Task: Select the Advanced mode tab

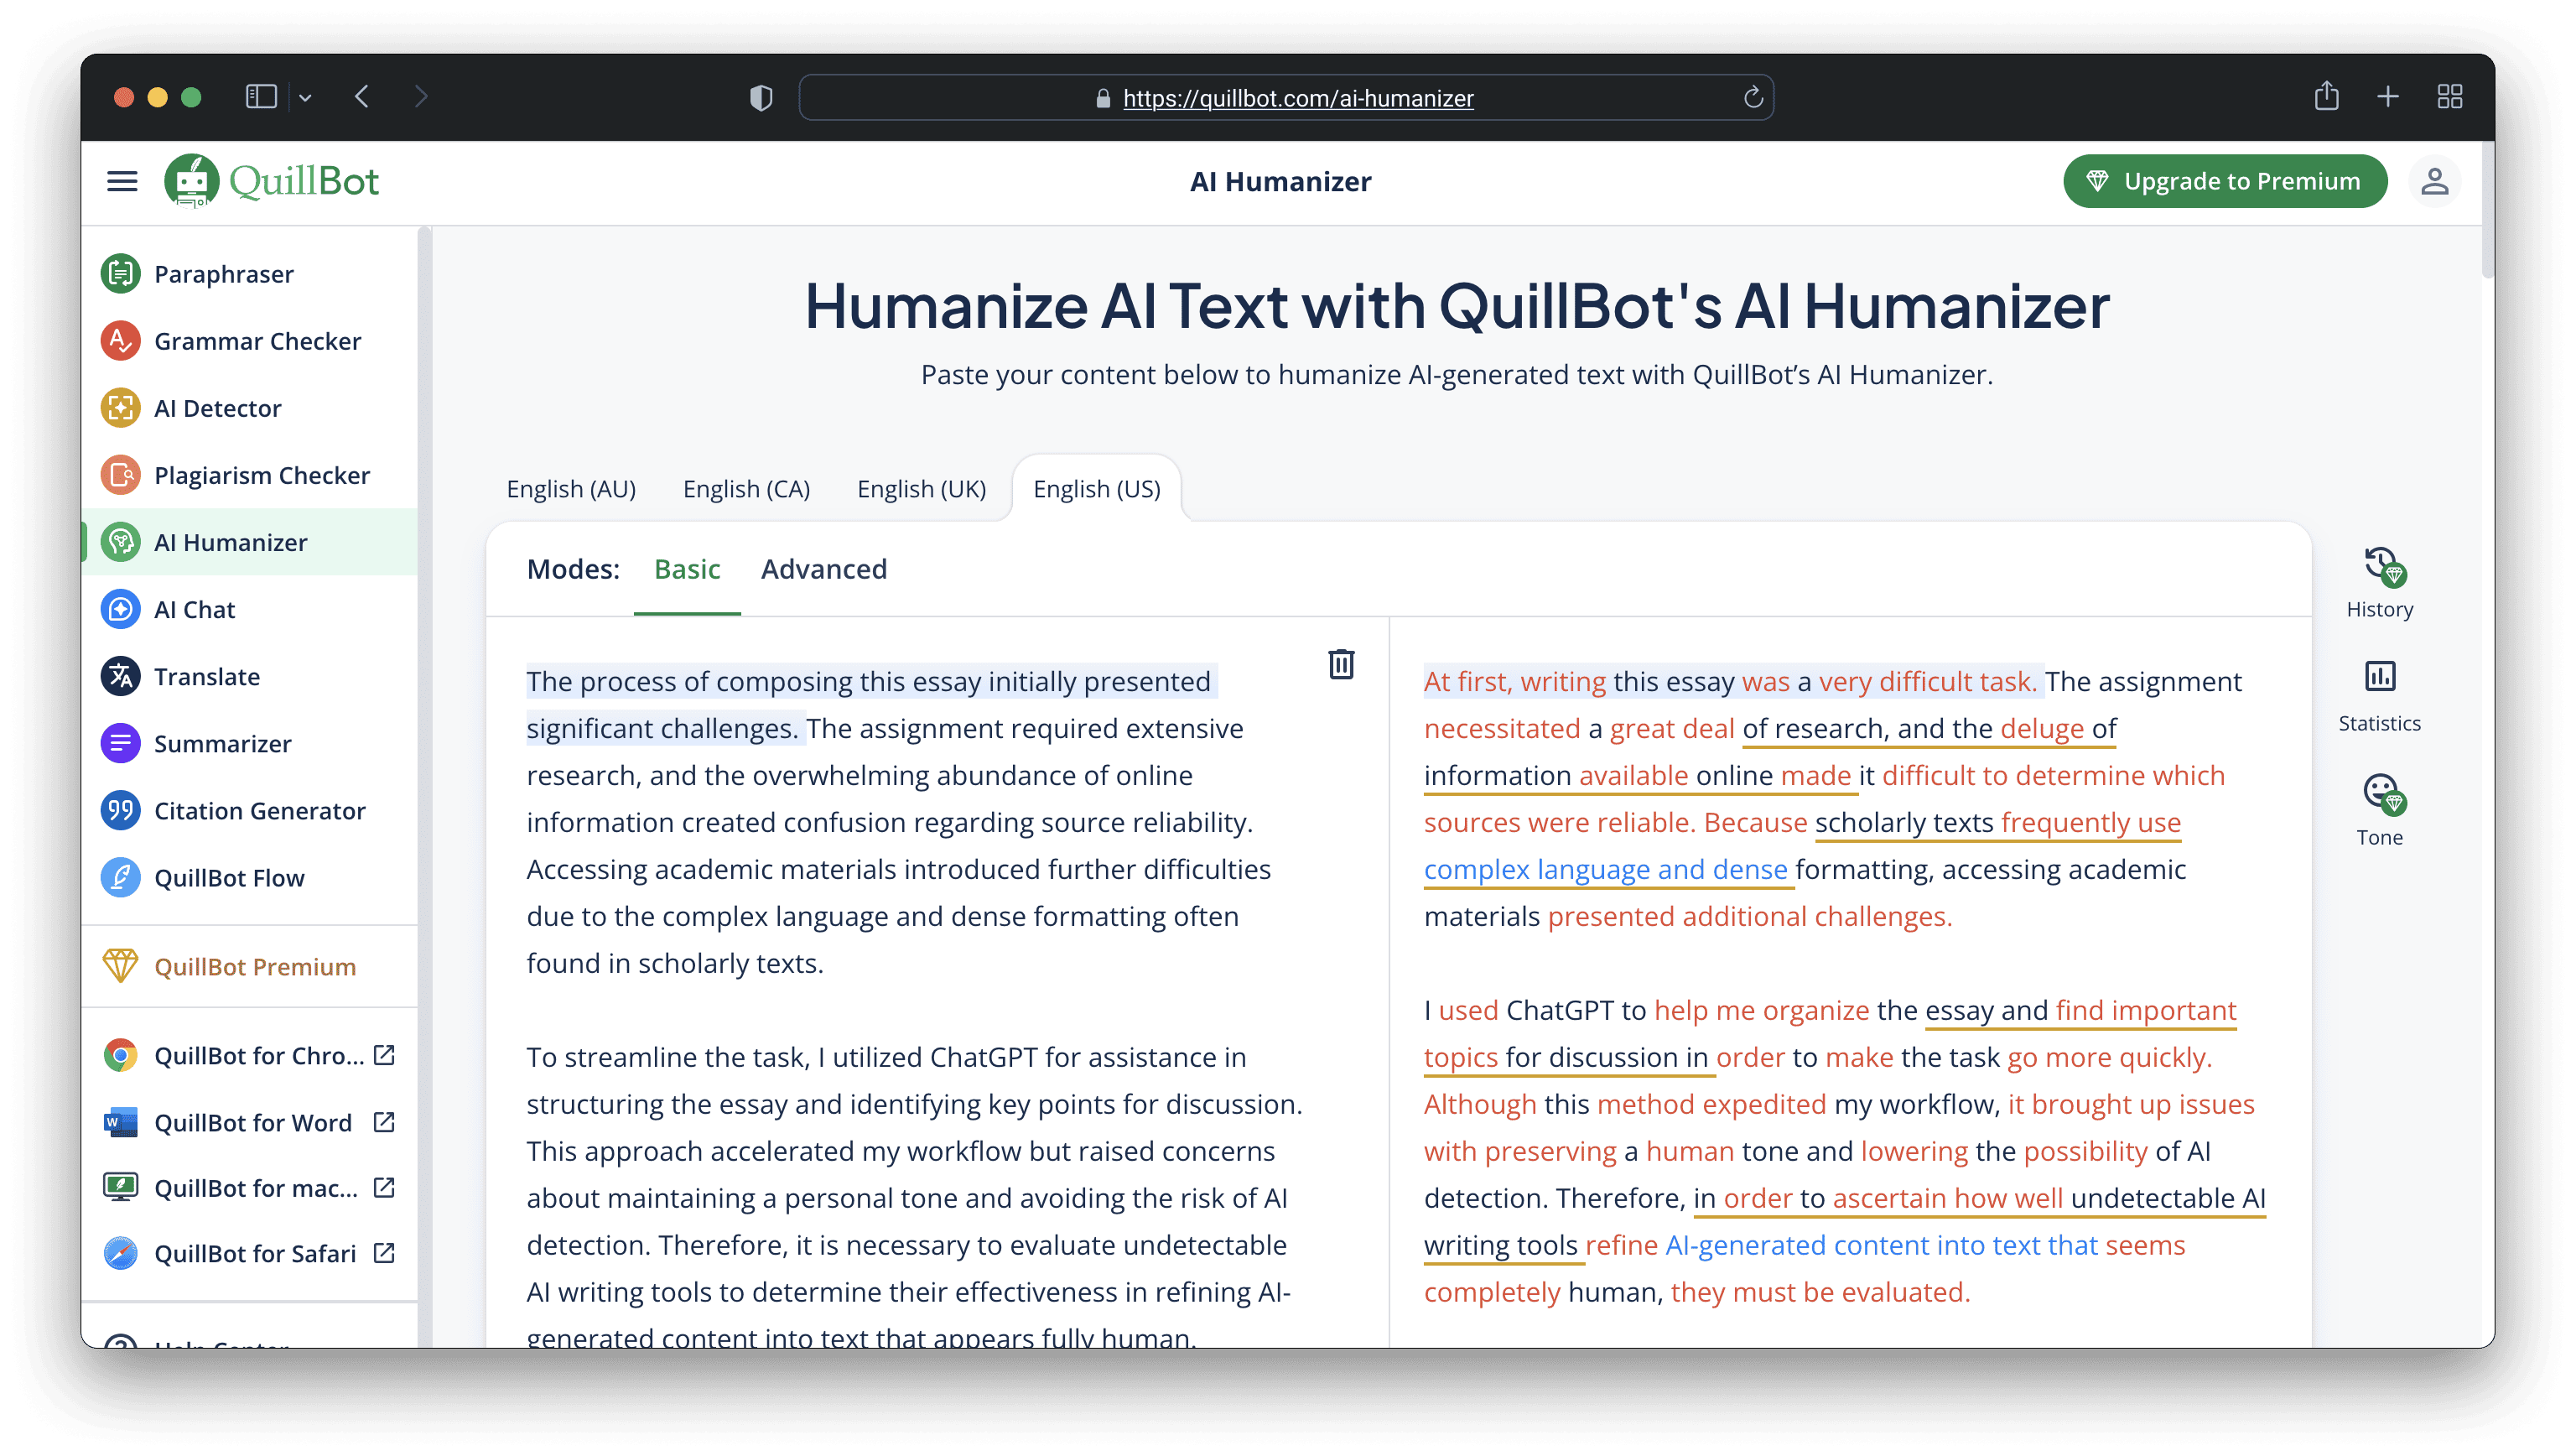Action: tap(823, 569)
